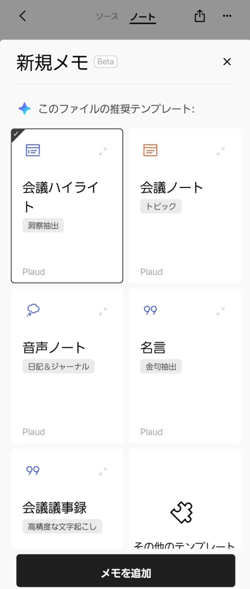
Task: Expand the 名言 template preview
Action: 220,311
